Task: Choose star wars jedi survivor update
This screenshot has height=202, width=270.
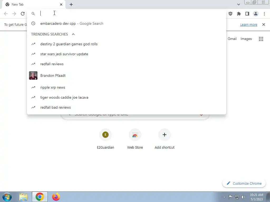Action: click(127, 54)
